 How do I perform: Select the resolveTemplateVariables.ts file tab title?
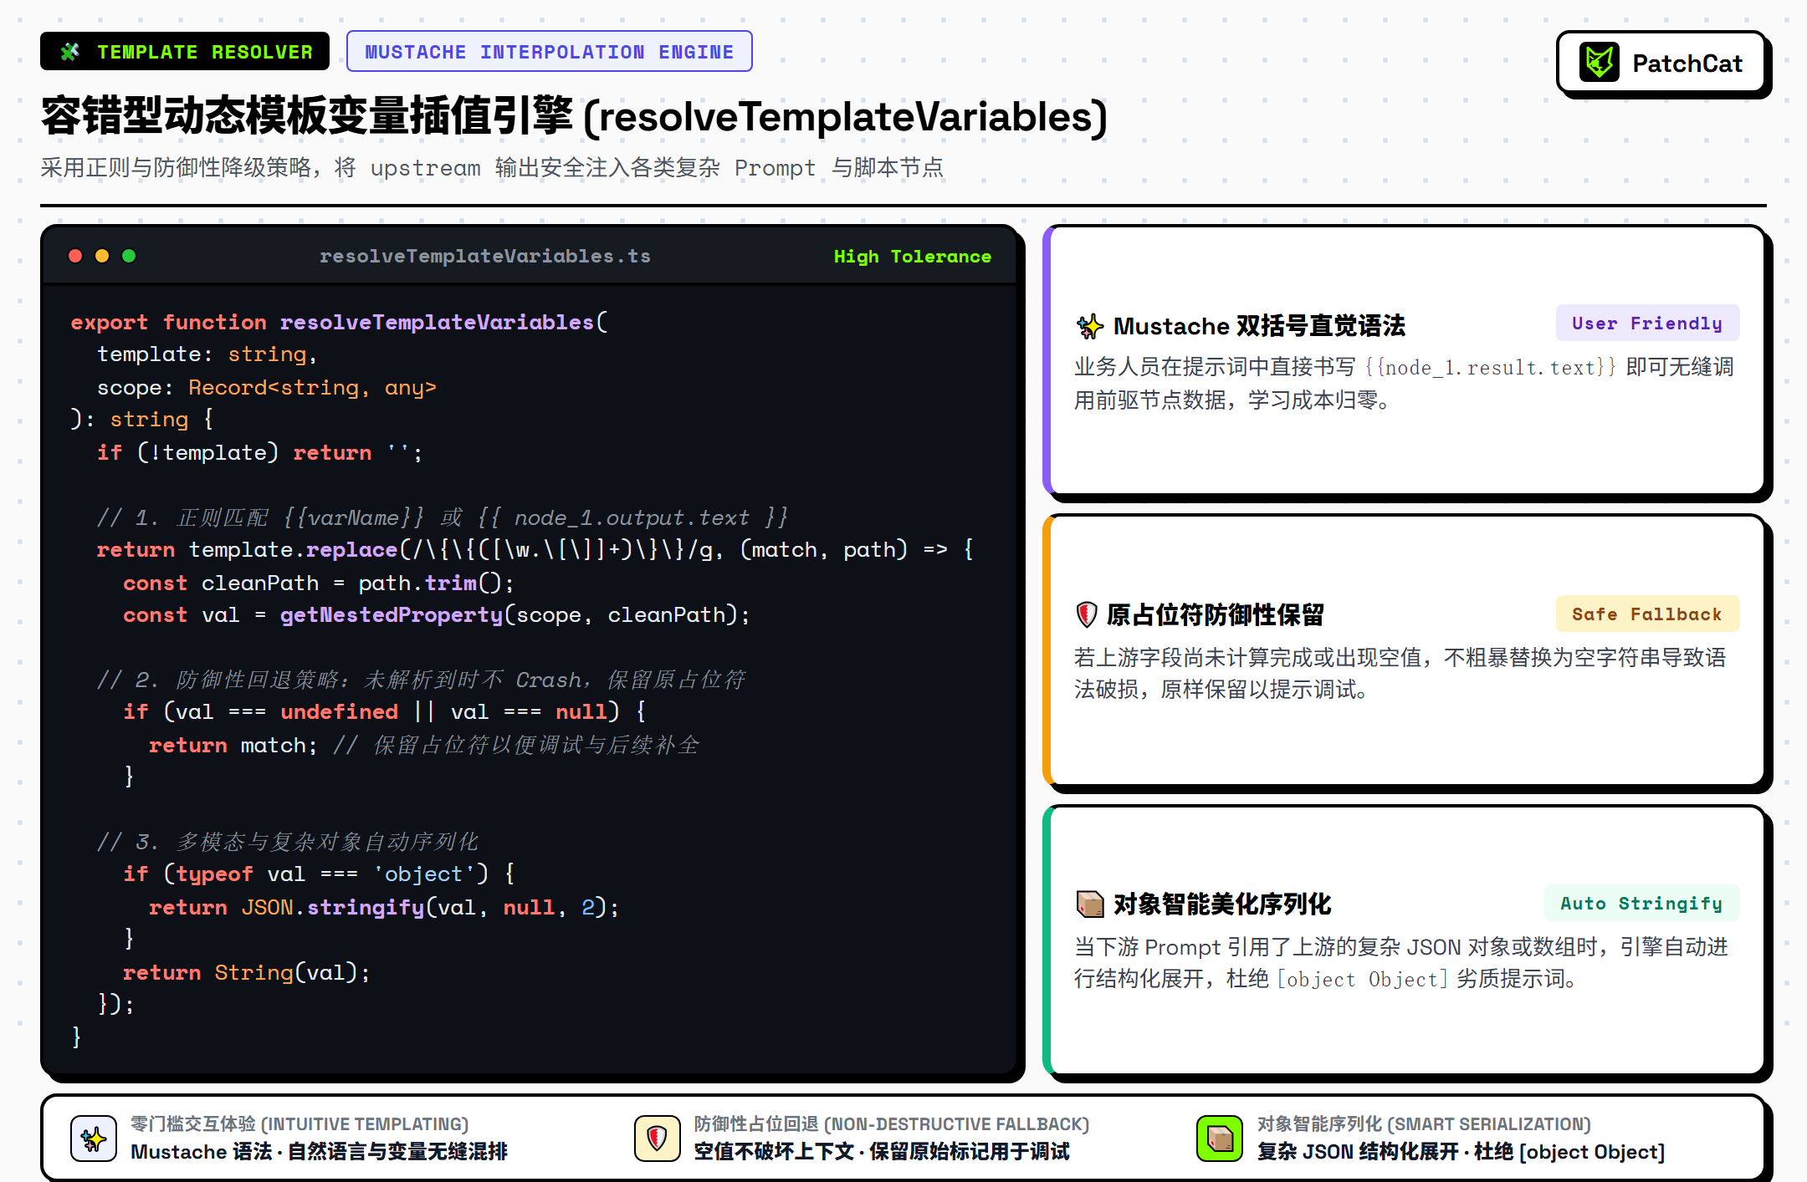(x=485, y=256)
